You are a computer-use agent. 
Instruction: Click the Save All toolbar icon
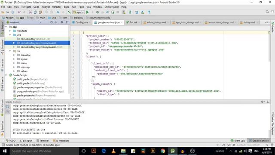click(x=8, y=12)
